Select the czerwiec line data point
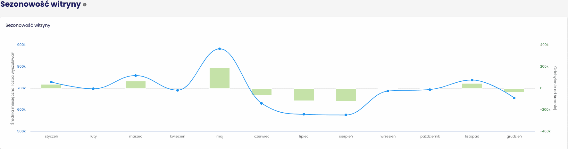 coord(262,103)
